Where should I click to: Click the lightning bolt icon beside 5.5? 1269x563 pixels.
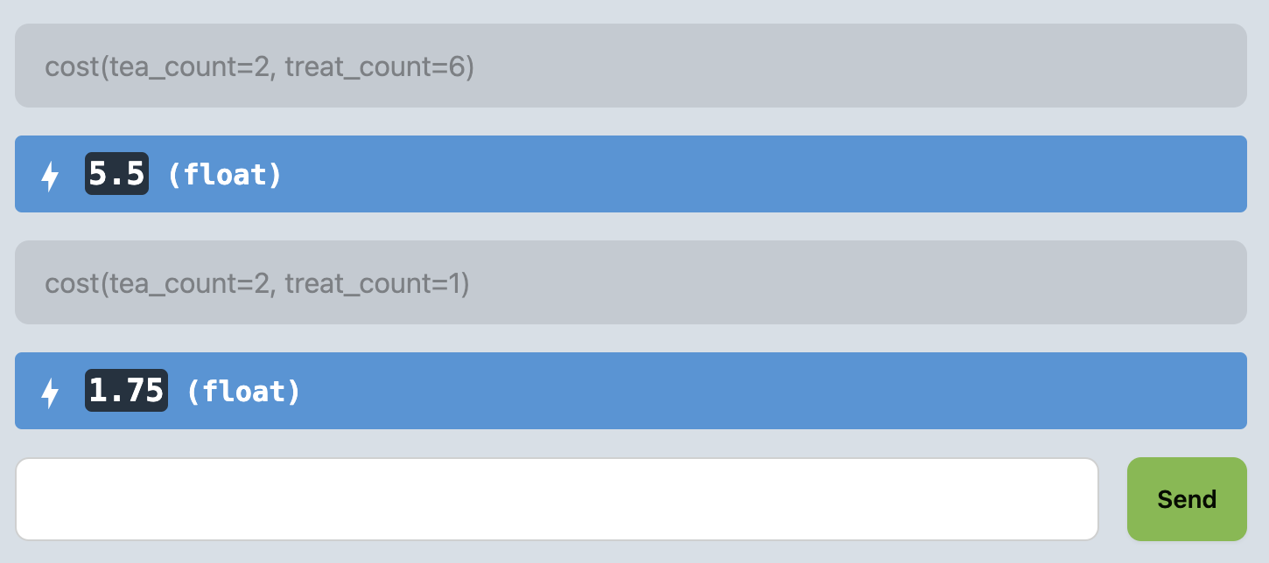(51, 176)
